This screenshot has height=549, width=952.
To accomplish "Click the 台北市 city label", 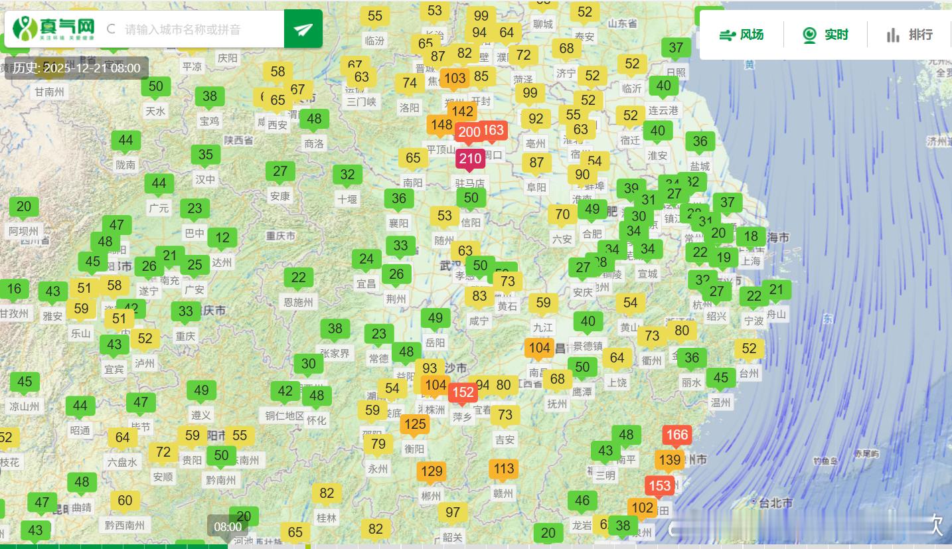I will (x=774, y=503).
